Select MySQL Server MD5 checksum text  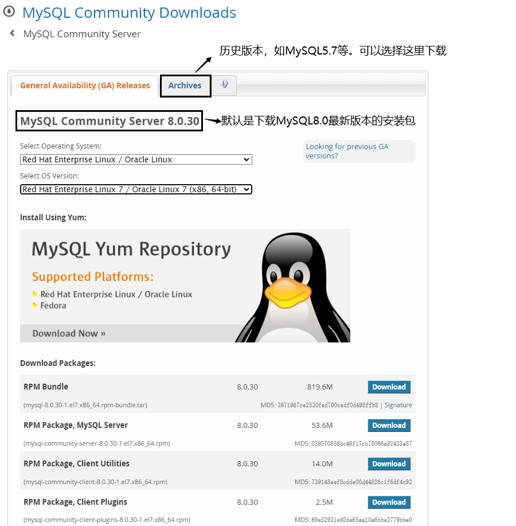point(353,443)
